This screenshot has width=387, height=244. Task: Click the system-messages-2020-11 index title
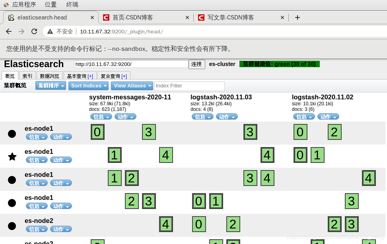(130, 97)
